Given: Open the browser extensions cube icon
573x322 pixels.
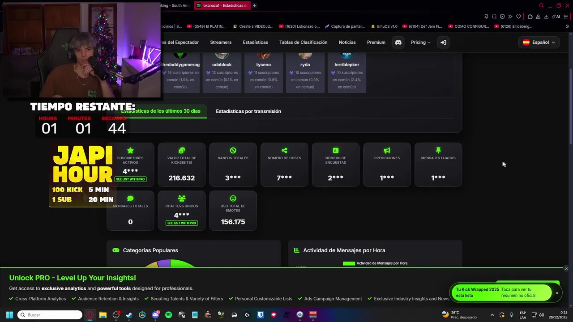Looking at the screenshot, I should tap(530, 17).
